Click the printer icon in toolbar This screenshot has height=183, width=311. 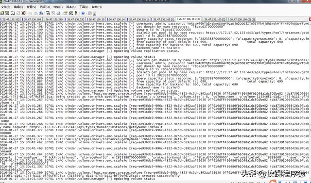(58, 13)
